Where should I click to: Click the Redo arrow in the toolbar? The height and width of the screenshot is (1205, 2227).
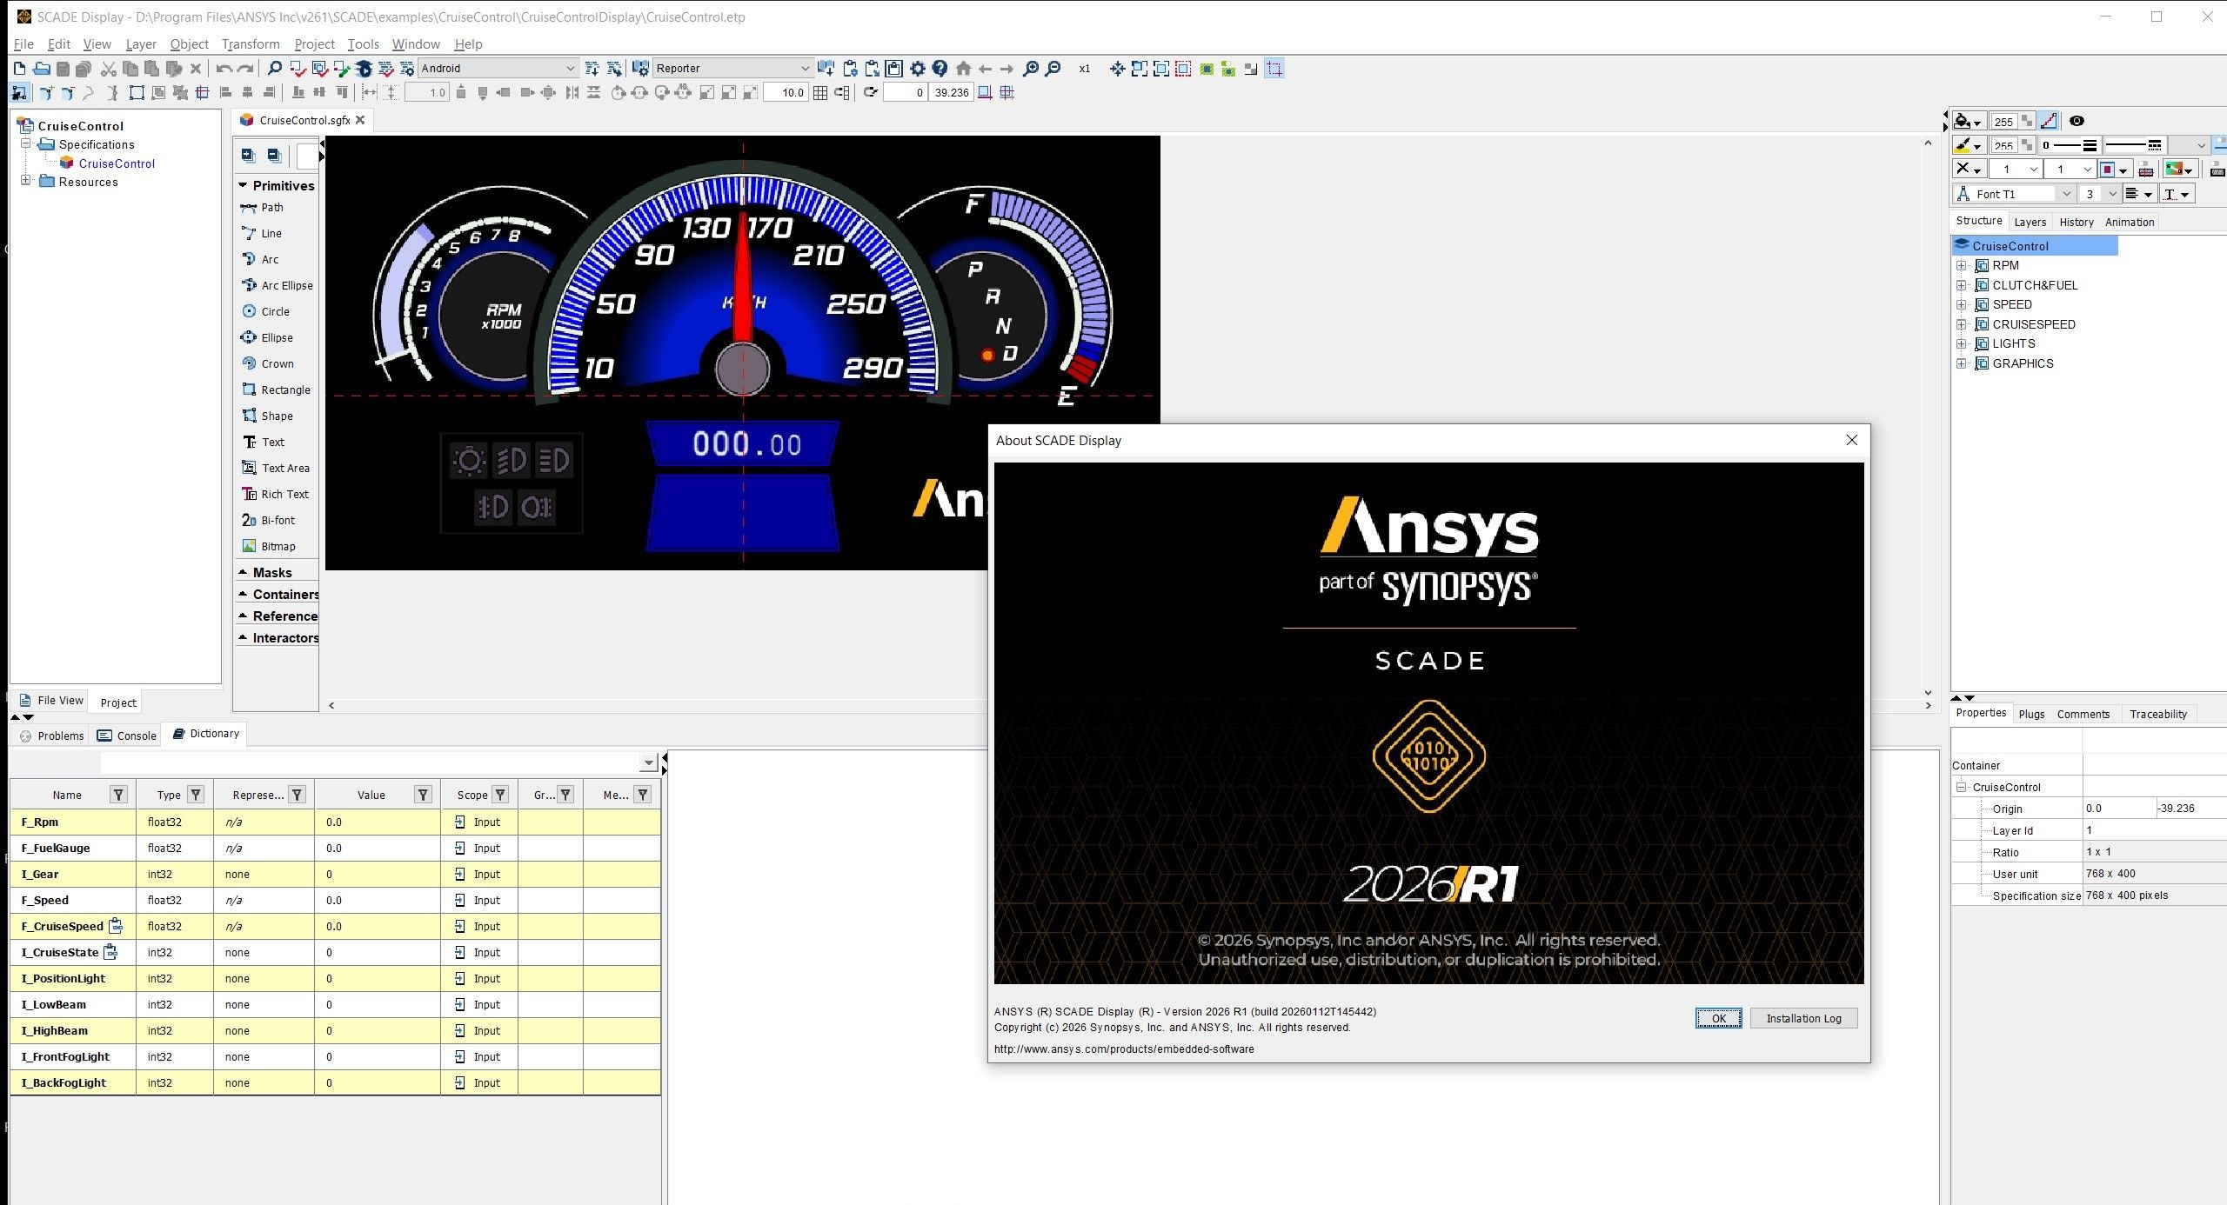click(x=246, y=69)
